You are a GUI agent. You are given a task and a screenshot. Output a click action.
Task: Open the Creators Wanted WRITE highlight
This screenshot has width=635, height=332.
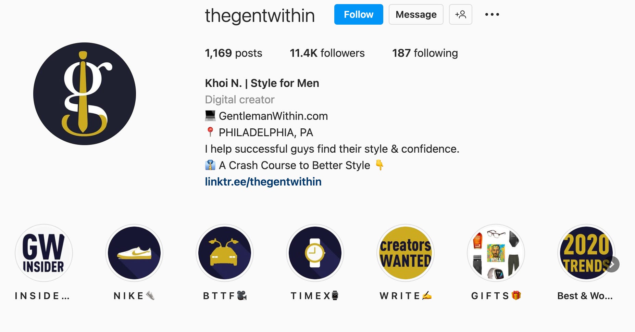pos(406,253)
